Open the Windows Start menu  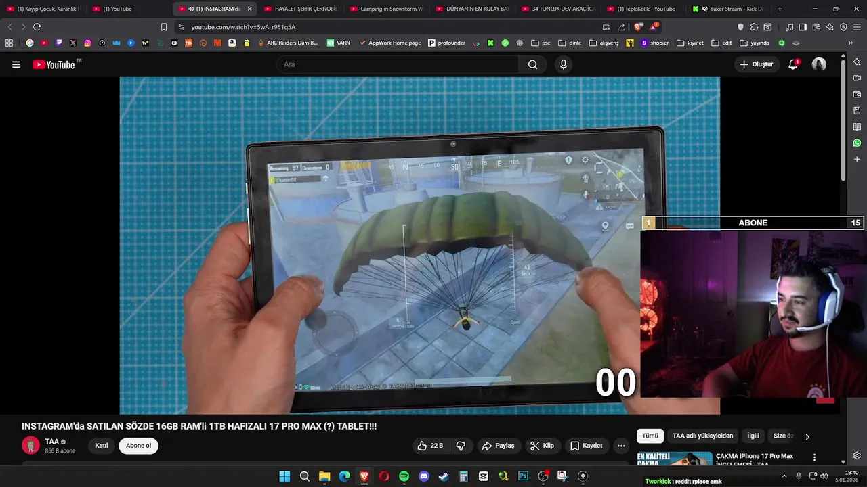tap(284, 476)
